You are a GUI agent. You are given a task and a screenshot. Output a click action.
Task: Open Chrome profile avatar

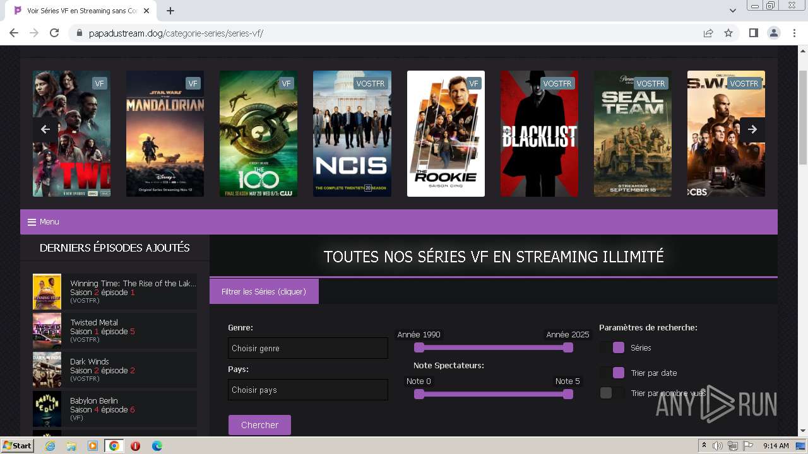[x=773, y=33]
